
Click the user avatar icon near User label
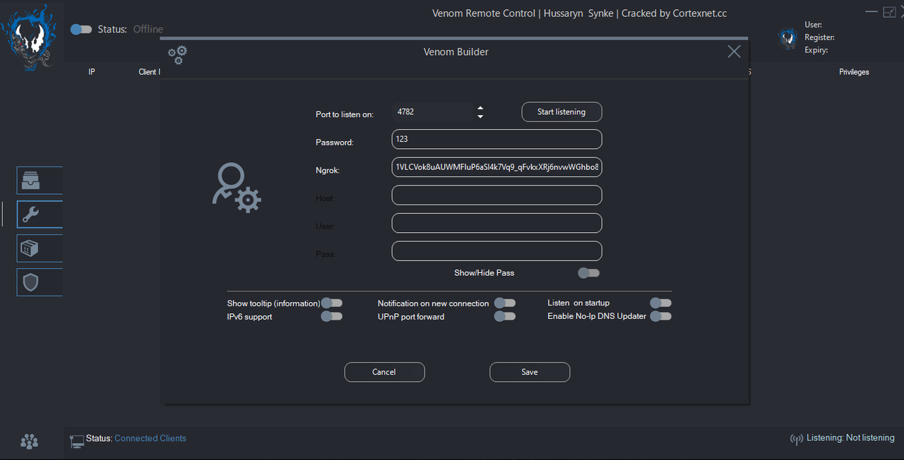point(788,38)
